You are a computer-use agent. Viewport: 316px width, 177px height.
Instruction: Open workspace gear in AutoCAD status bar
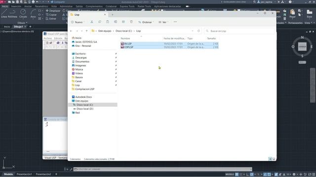[294, 175]
